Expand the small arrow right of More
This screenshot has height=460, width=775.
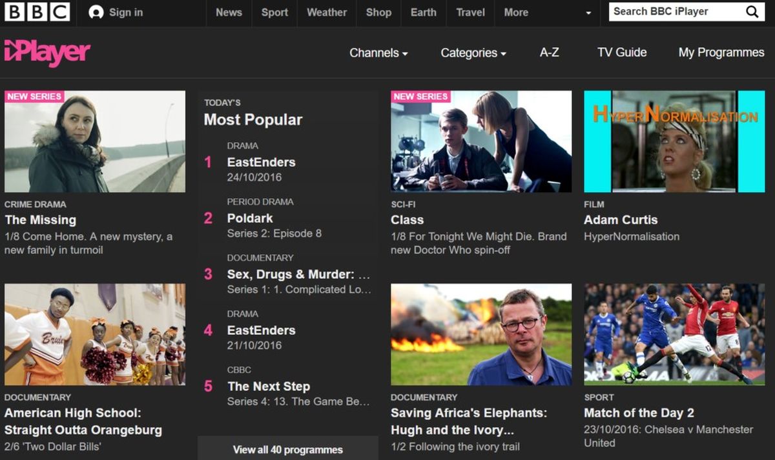point(588,13)
